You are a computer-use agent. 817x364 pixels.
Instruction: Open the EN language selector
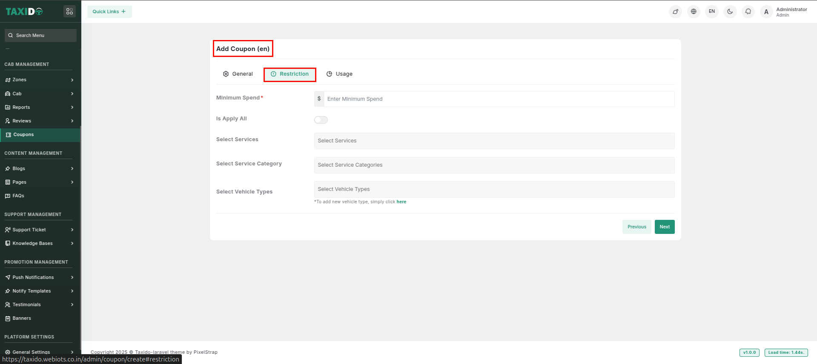(711, 11)
